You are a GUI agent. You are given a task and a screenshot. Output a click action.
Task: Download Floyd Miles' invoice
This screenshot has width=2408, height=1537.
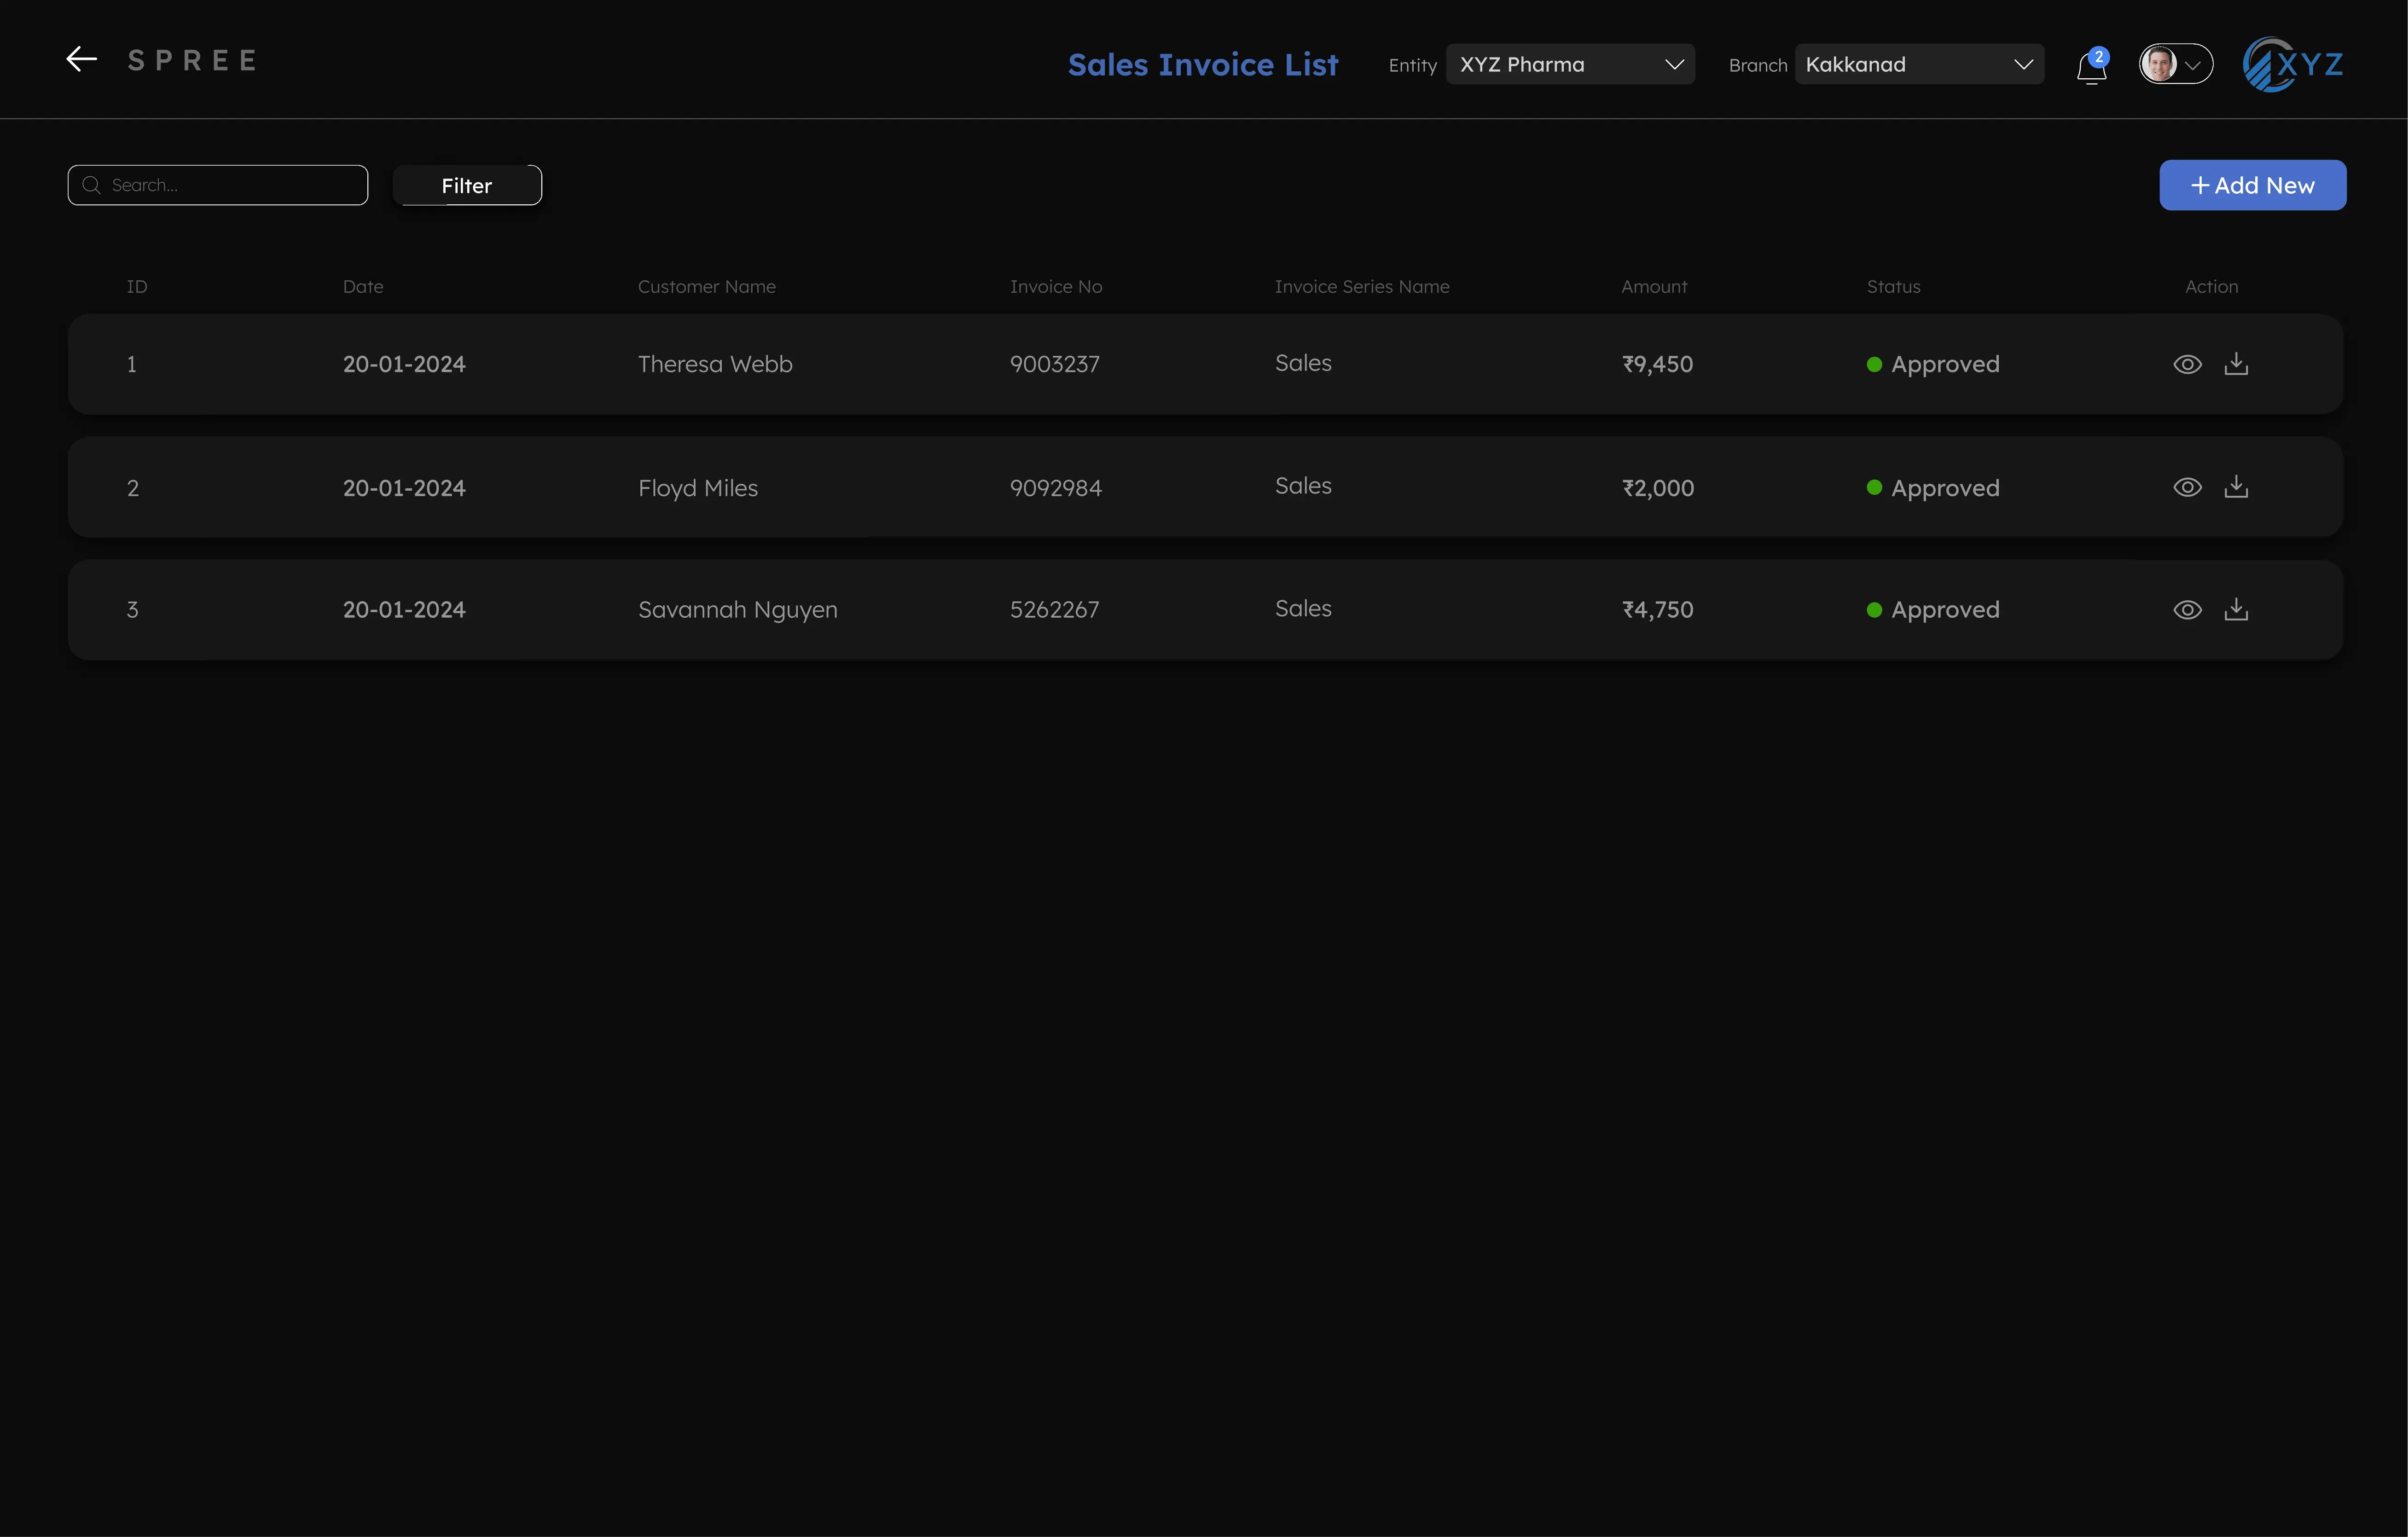point(2237,487)
